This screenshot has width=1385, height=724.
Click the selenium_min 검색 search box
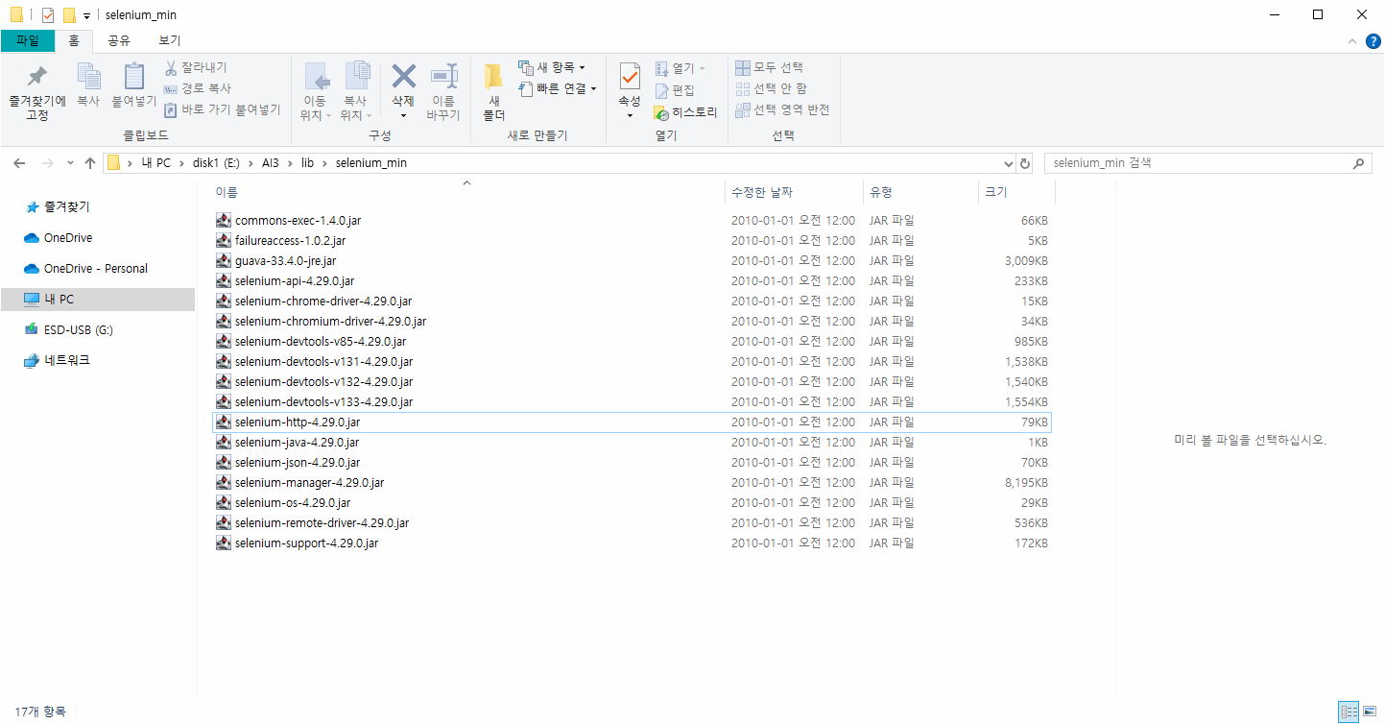click(x=1207, y=163)
